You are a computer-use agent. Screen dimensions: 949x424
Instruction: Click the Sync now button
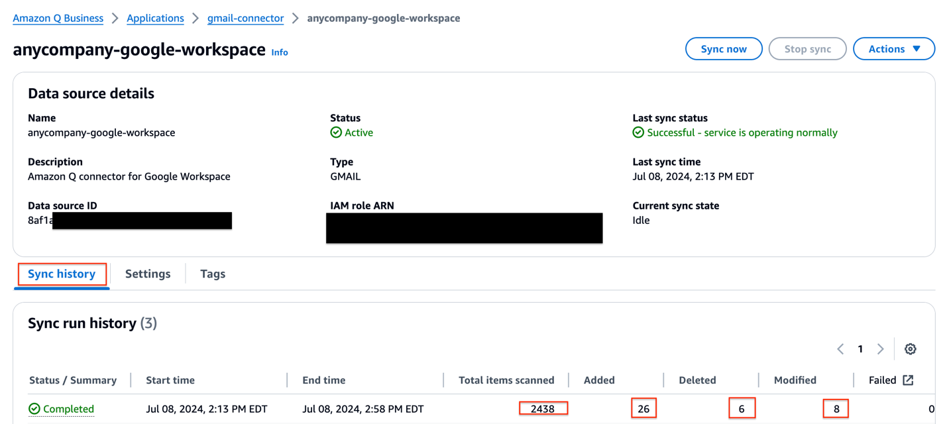pos(724,49)
